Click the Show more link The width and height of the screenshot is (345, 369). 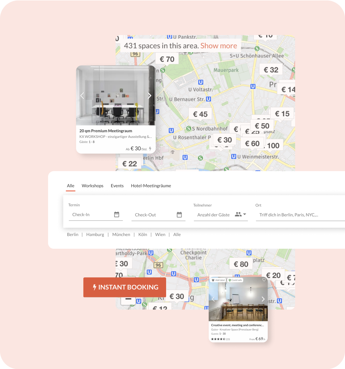[x=218, y=46]
